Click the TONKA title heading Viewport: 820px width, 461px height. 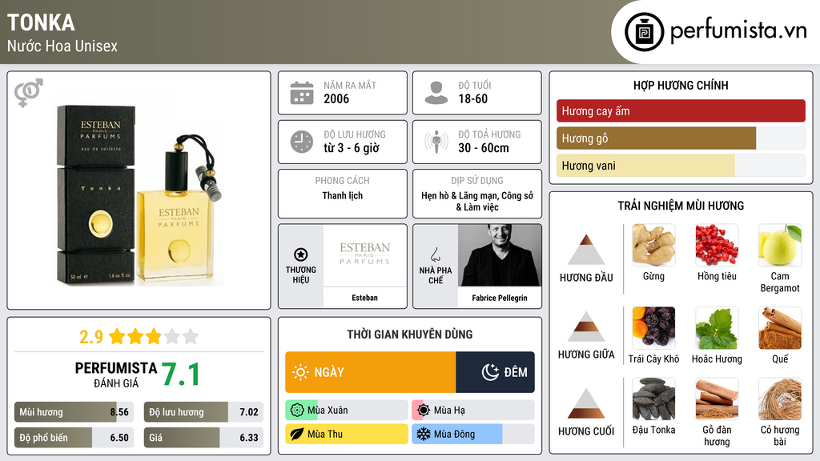click(x=41, y=23)
